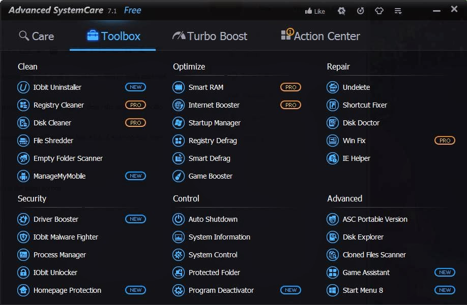
Task: Click the skin T-shirt icon in title bar
Action: click(x=378, y=11)
